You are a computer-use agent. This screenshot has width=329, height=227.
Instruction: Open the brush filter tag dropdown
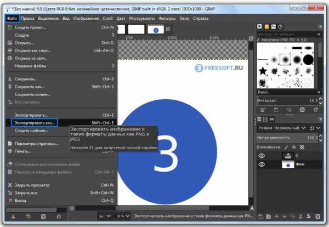tap(319, 34)
